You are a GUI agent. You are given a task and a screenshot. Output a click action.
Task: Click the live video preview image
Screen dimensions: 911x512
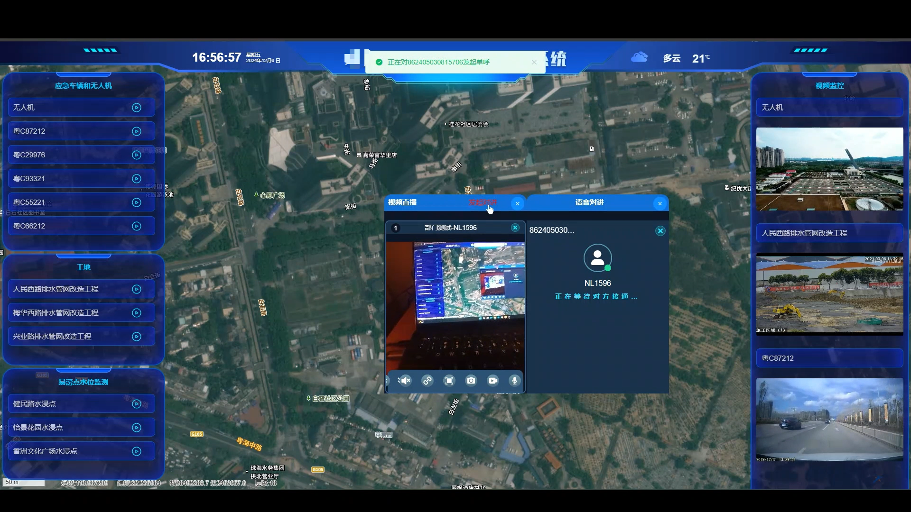(455, 306)
